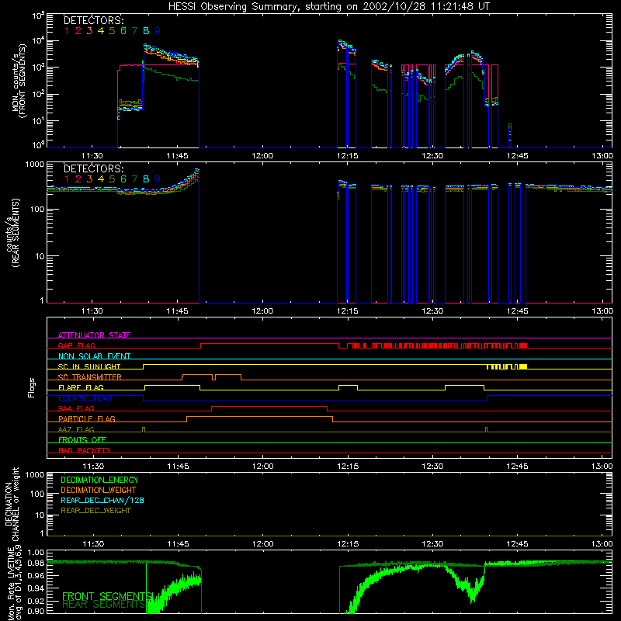Click the REAR_DEC_WEIGHT legend entry
Screen dimensions: 621x621
pos(95,511)
